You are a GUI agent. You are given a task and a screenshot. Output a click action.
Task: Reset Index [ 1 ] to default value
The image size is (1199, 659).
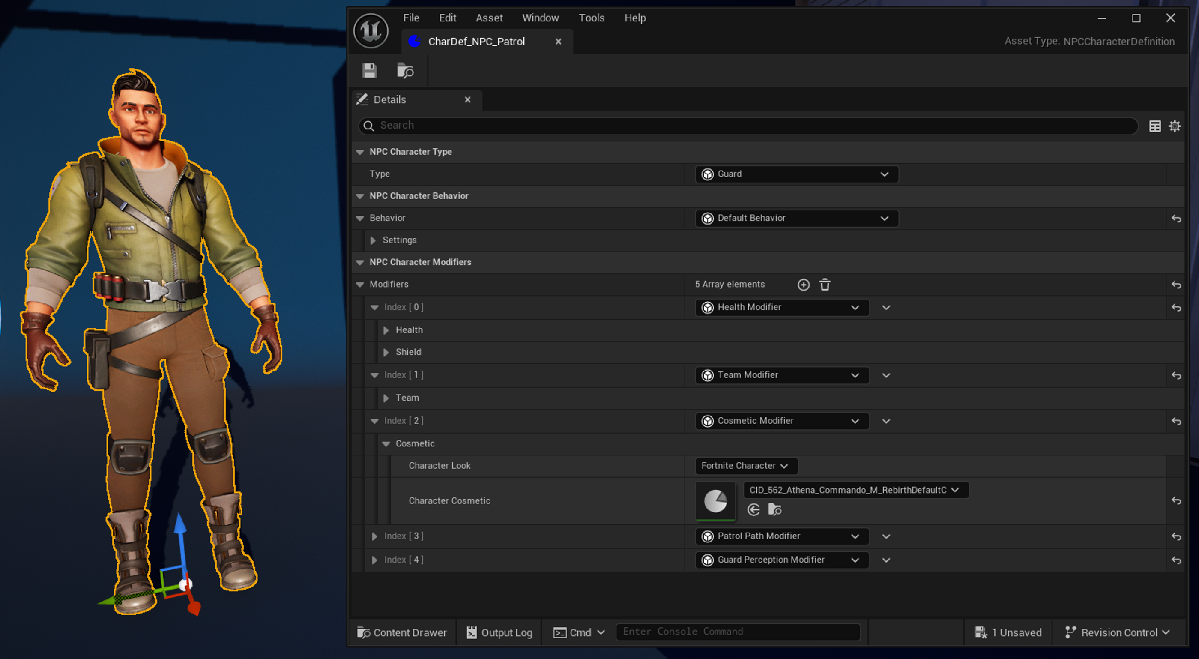1176,375
